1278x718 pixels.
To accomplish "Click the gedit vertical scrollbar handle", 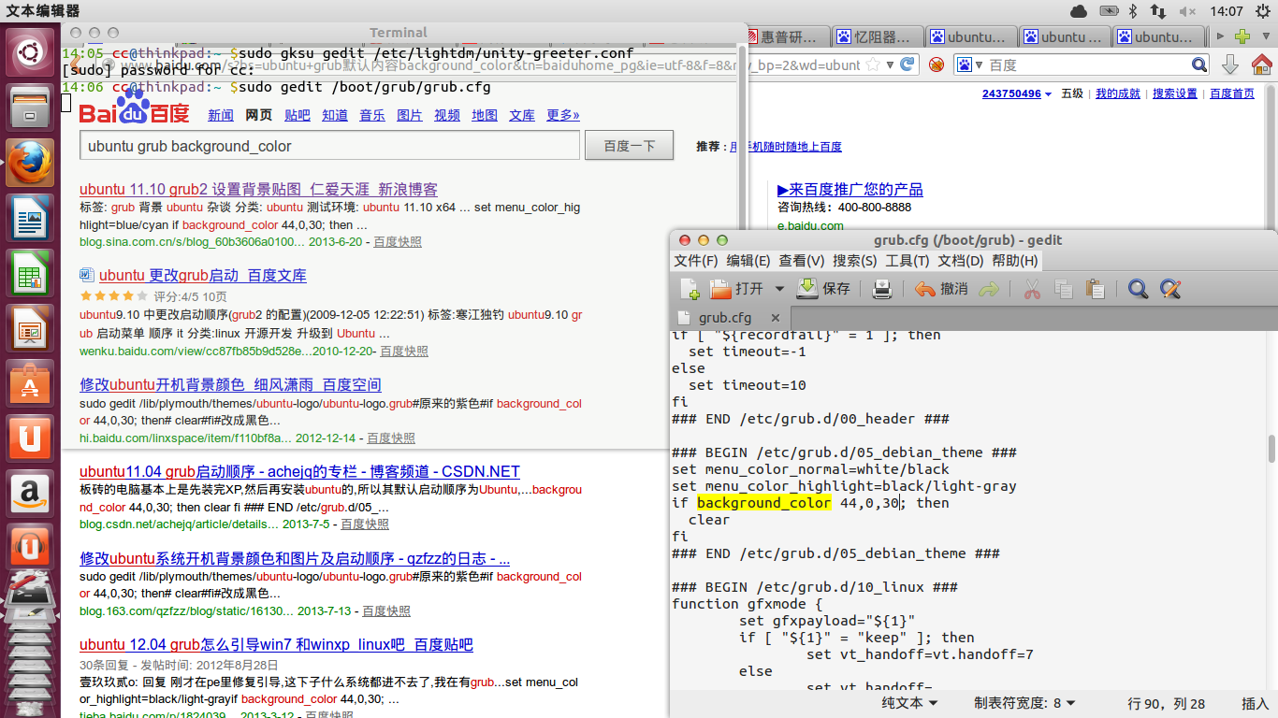I will [x=1271, y=450].
